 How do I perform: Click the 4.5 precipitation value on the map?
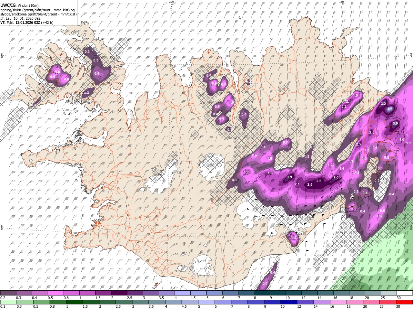(389, 109)
